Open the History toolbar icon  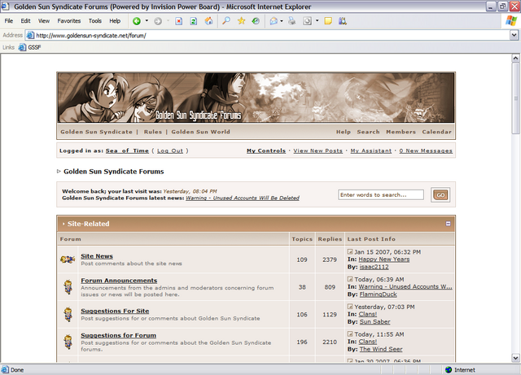[x=256, y=21]
